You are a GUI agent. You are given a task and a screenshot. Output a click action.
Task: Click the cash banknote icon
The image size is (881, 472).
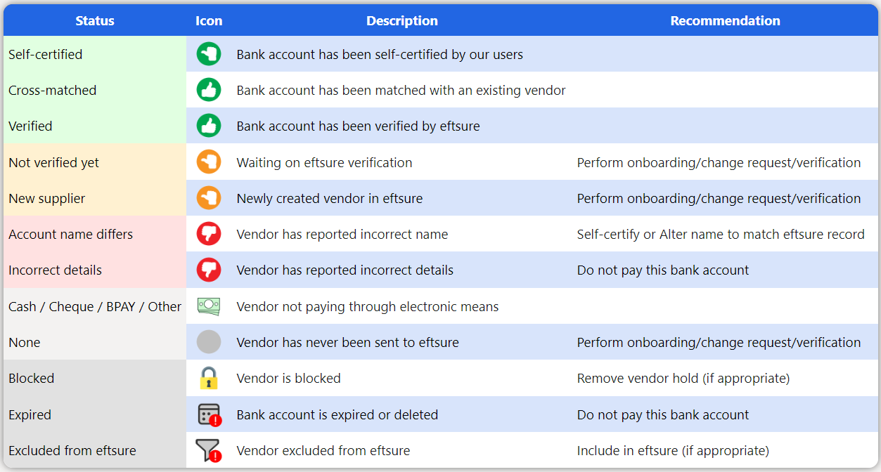coord(209,306)
